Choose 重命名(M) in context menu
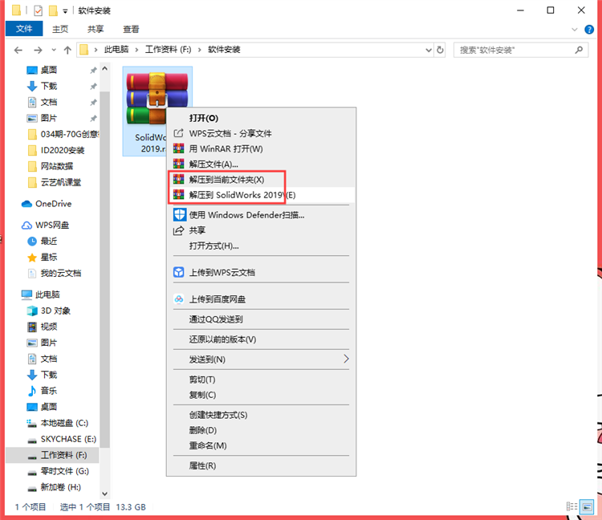Image resolution: width=602 pixels, height=520 pixels. [261, 445]
